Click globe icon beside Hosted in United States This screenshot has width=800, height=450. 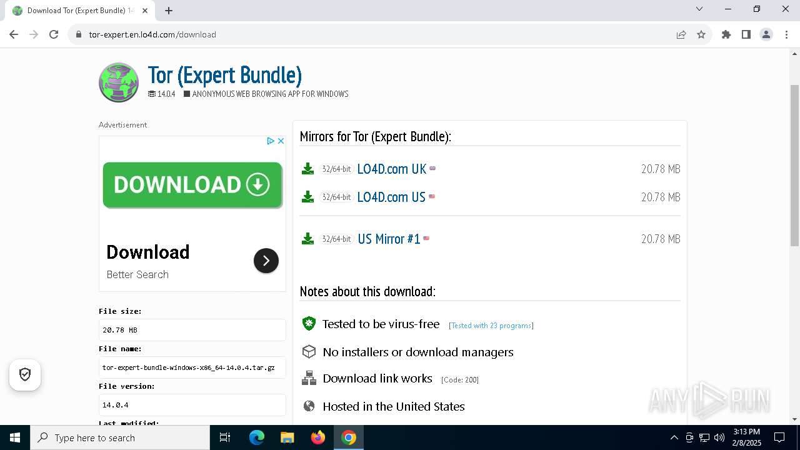(x=309, y=406)
